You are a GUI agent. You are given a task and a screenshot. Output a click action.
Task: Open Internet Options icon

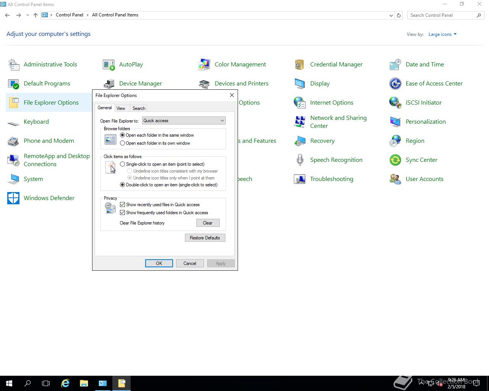[300, 103]
